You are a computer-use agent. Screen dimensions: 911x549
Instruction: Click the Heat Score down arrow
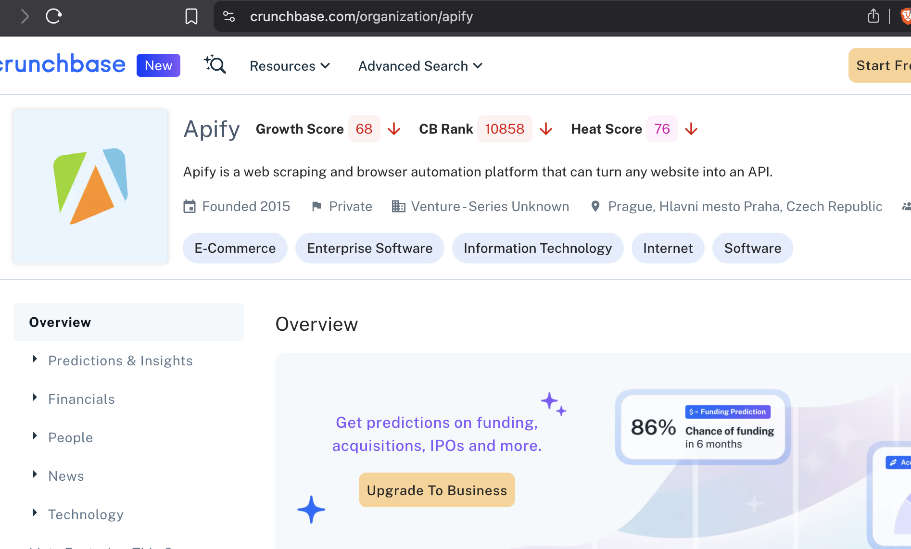691,129
